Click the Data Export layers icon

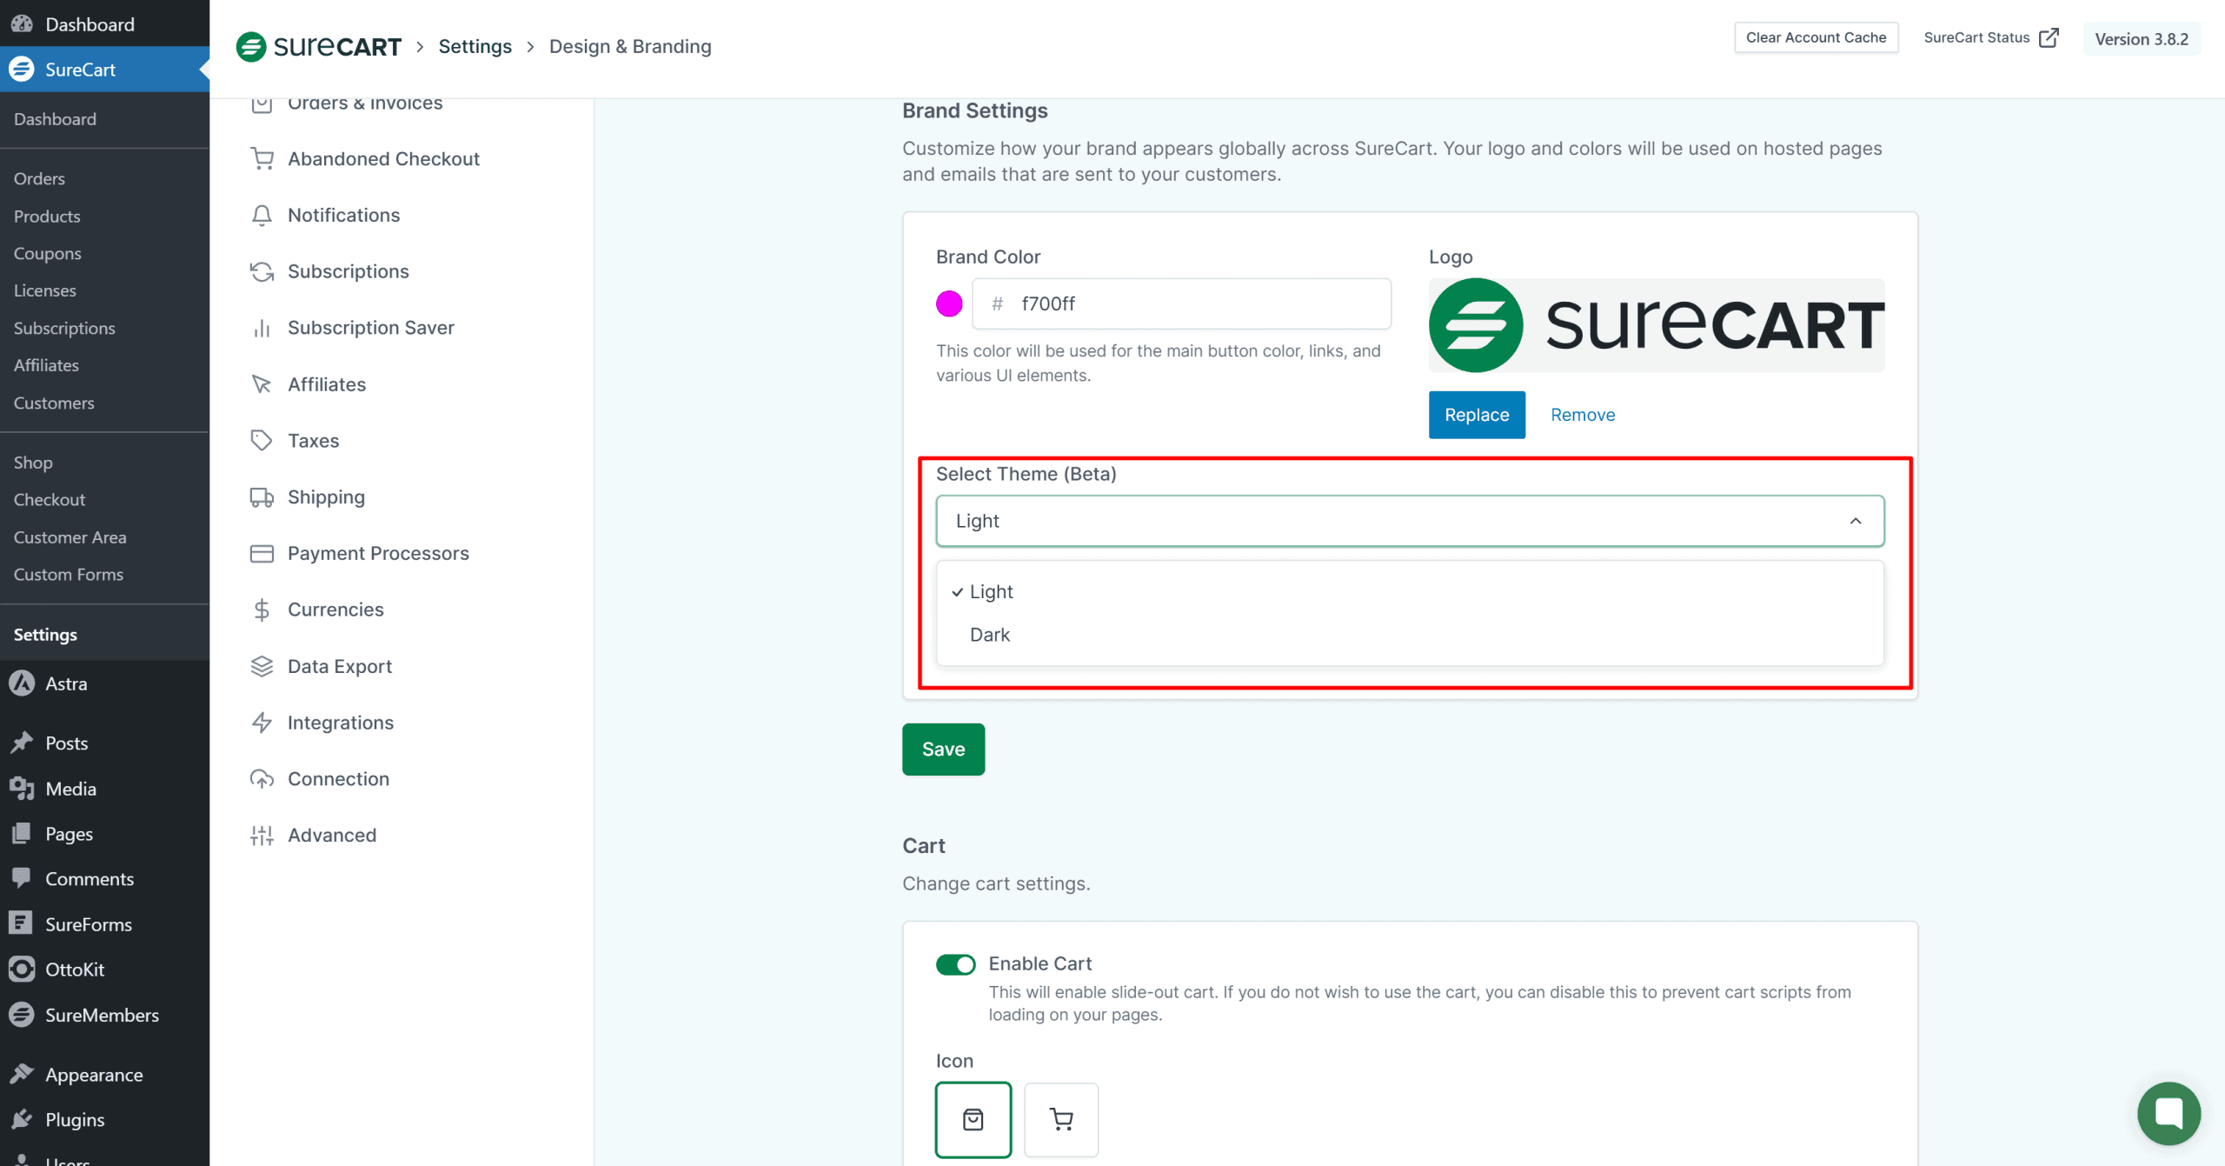click(x=262, y=666)
